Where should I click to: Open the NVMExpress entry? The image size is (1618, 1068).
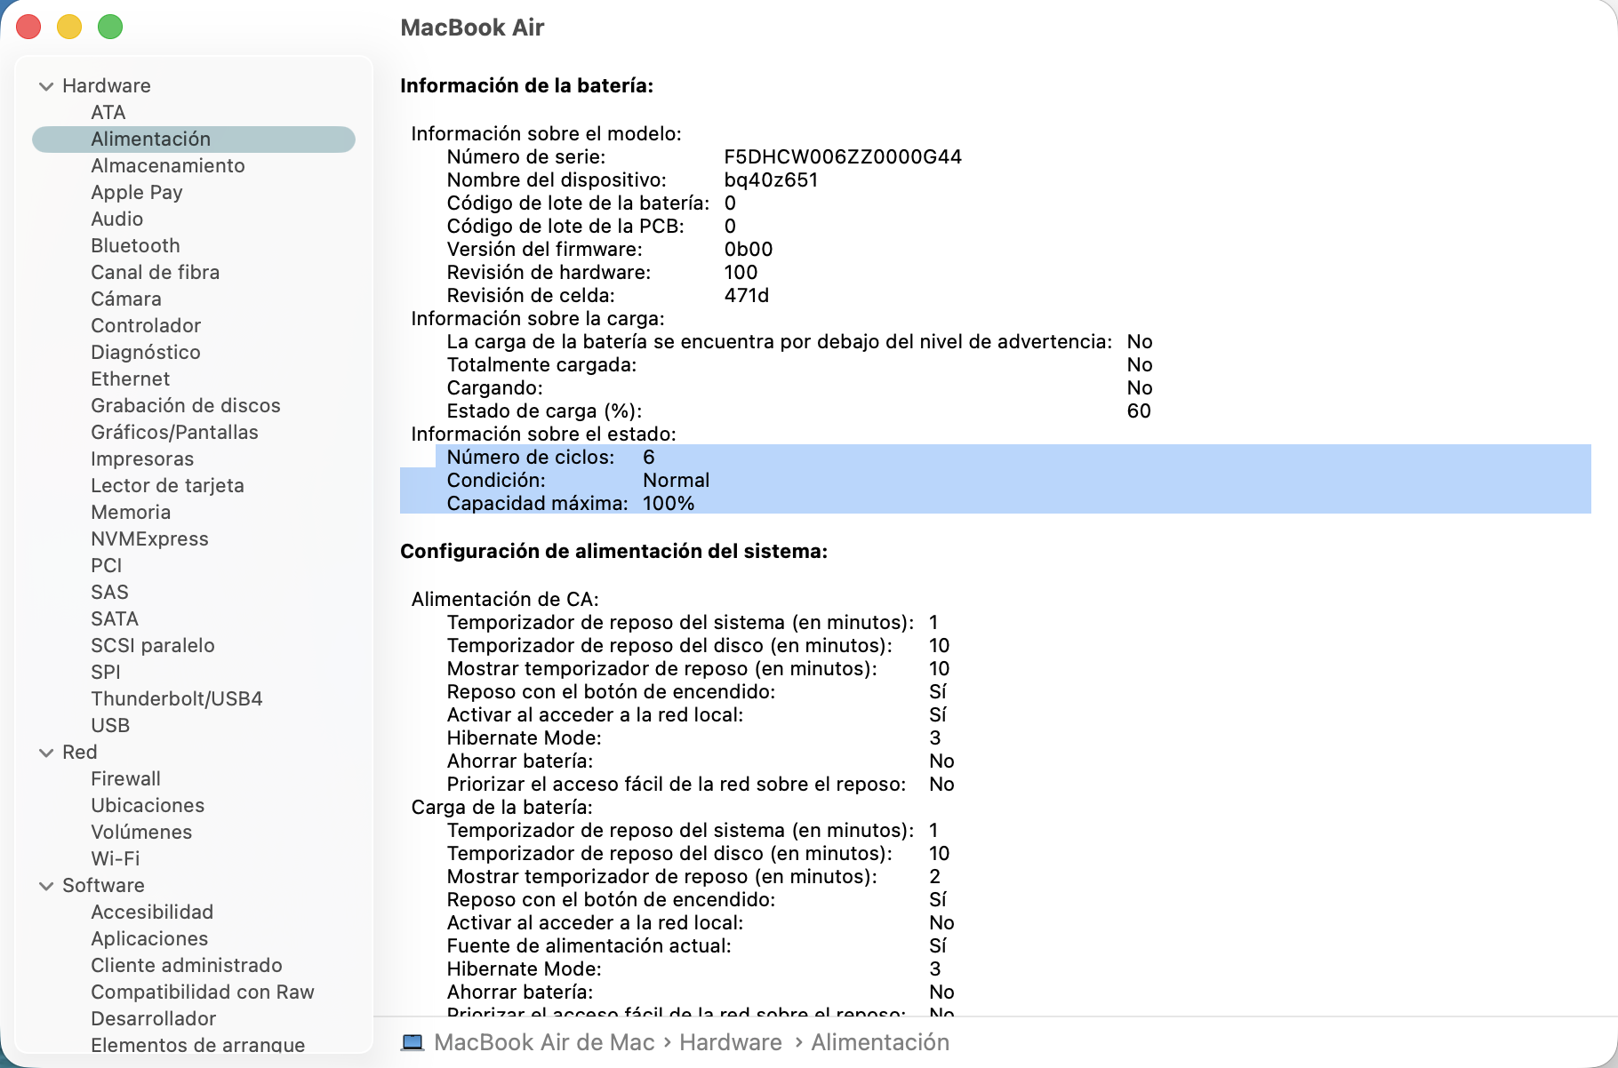coord(149,538)
